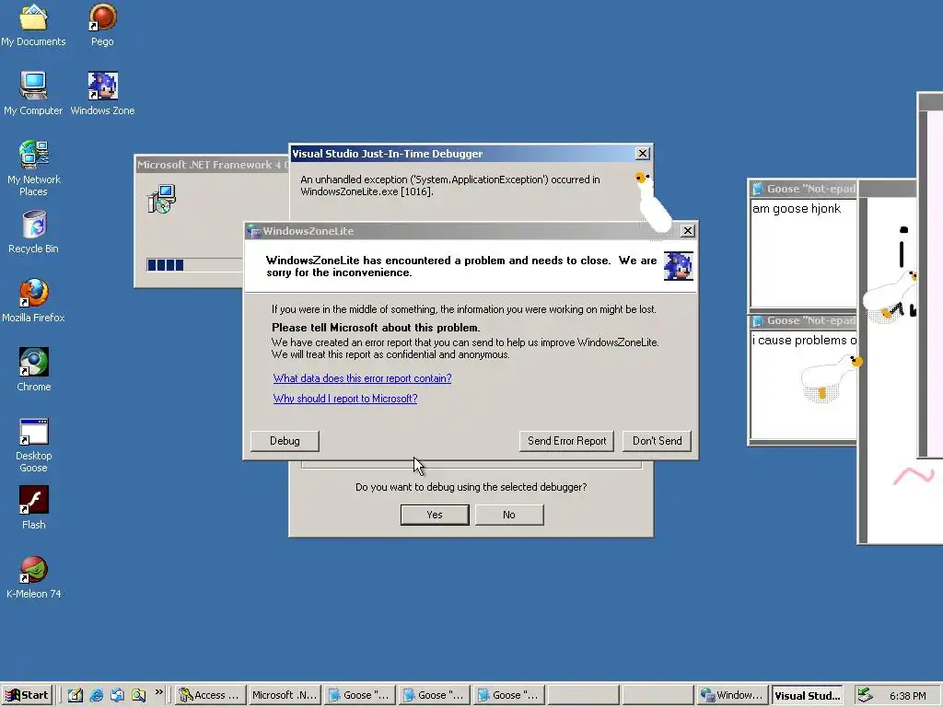This screenshot has width=943, height=707.
Task: Click the Show Desktop quick launch icon
Action: (76, 695)
